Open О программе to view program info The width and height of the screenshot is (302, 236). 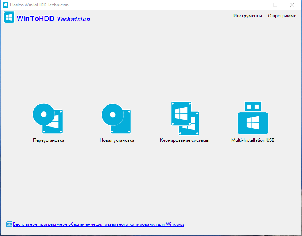click(x=282, y=16)
